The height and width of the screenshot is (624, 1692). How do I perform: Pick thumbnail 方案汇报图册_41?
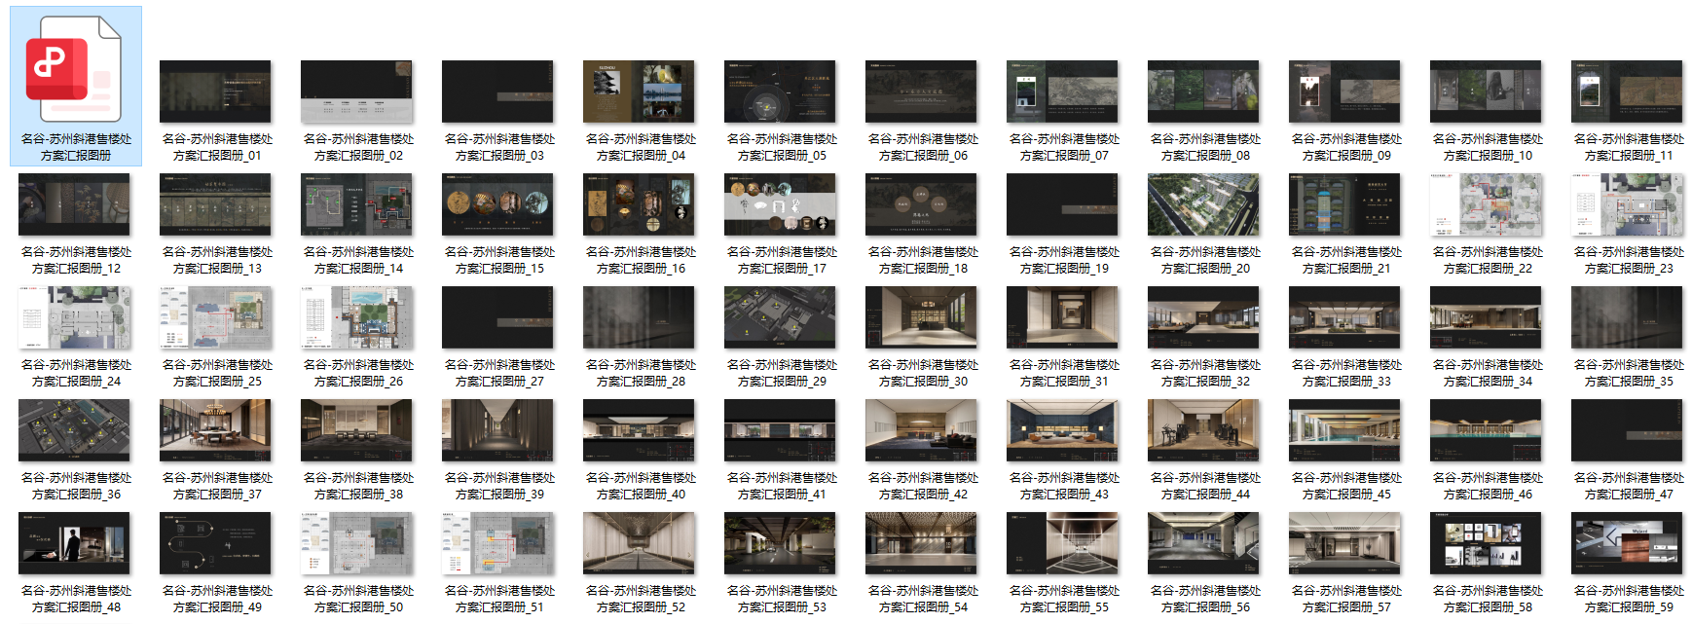pyautogui.click(x=780, y=430)
